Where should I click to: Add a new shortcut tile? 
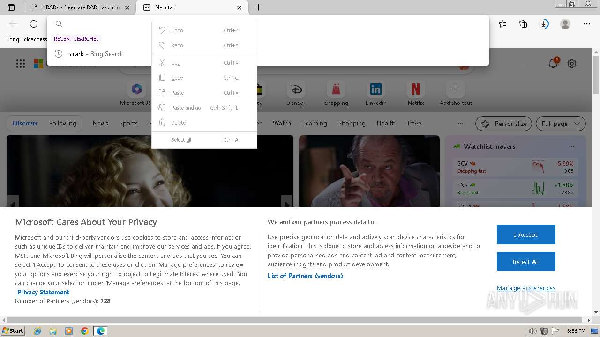456,93
